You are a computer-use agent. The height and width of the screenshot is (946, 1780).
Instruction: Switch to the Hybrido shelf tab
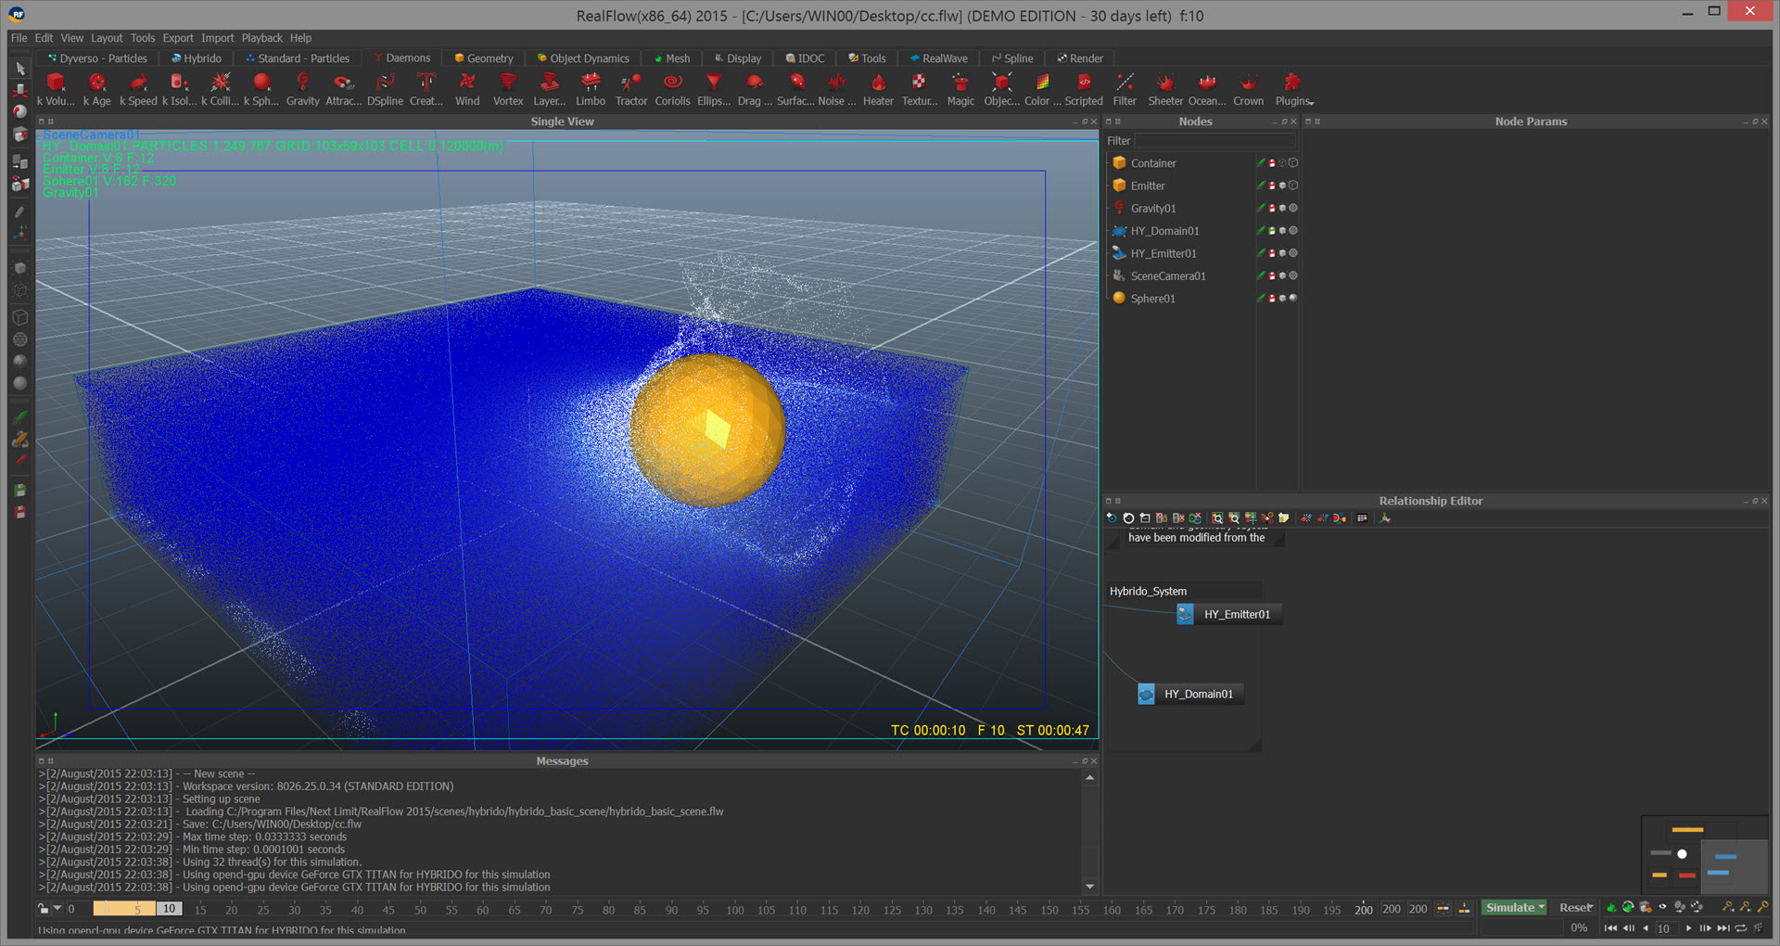coord(196,58)
